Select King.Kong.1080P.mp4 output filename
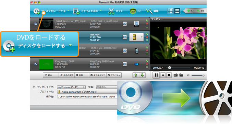The height and width of the screenshot is (124, 232). tap(102, 61)
